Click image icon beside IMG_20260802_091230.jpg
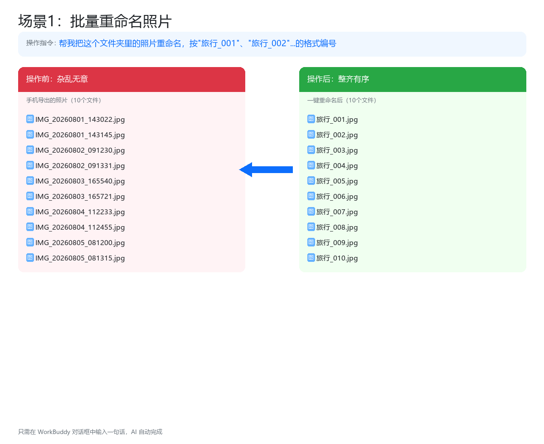This screenshot has width=544, height=444. coord(30,150)
